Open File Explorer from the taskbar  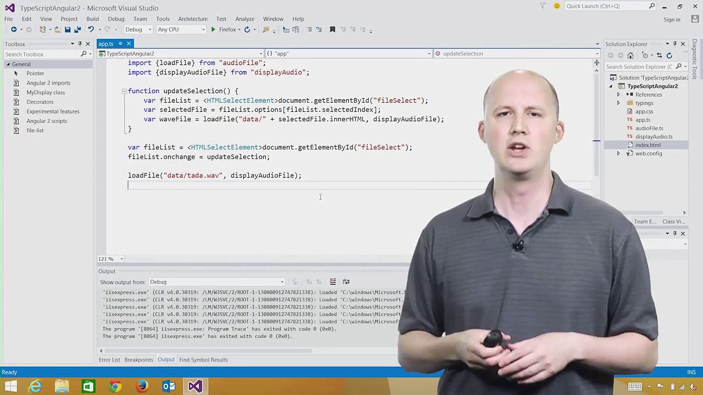tap(62, 387)
